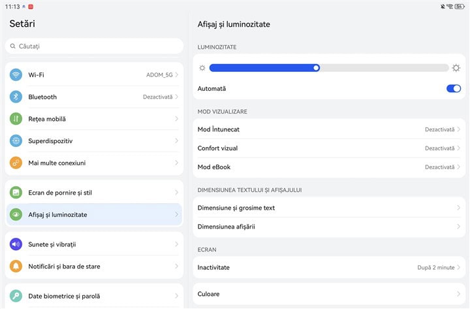Tap the green Rețea mobilă icon
The image size is (470, 309).
click(x=16, y=119)
